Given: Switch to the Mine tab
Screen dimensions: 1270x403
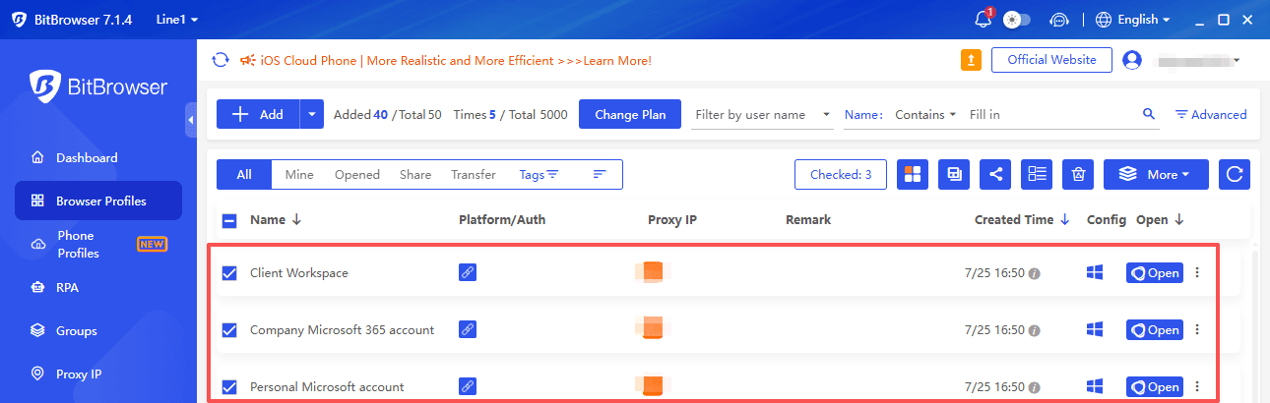Looking at the screenshot, I should pos(299,175).
